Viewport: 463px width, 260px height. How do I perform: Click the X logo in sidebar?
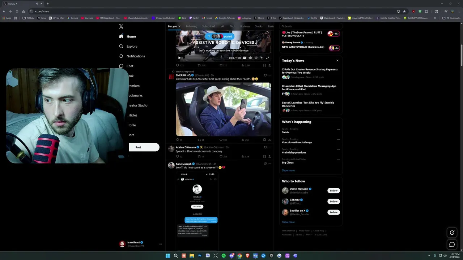121,26
